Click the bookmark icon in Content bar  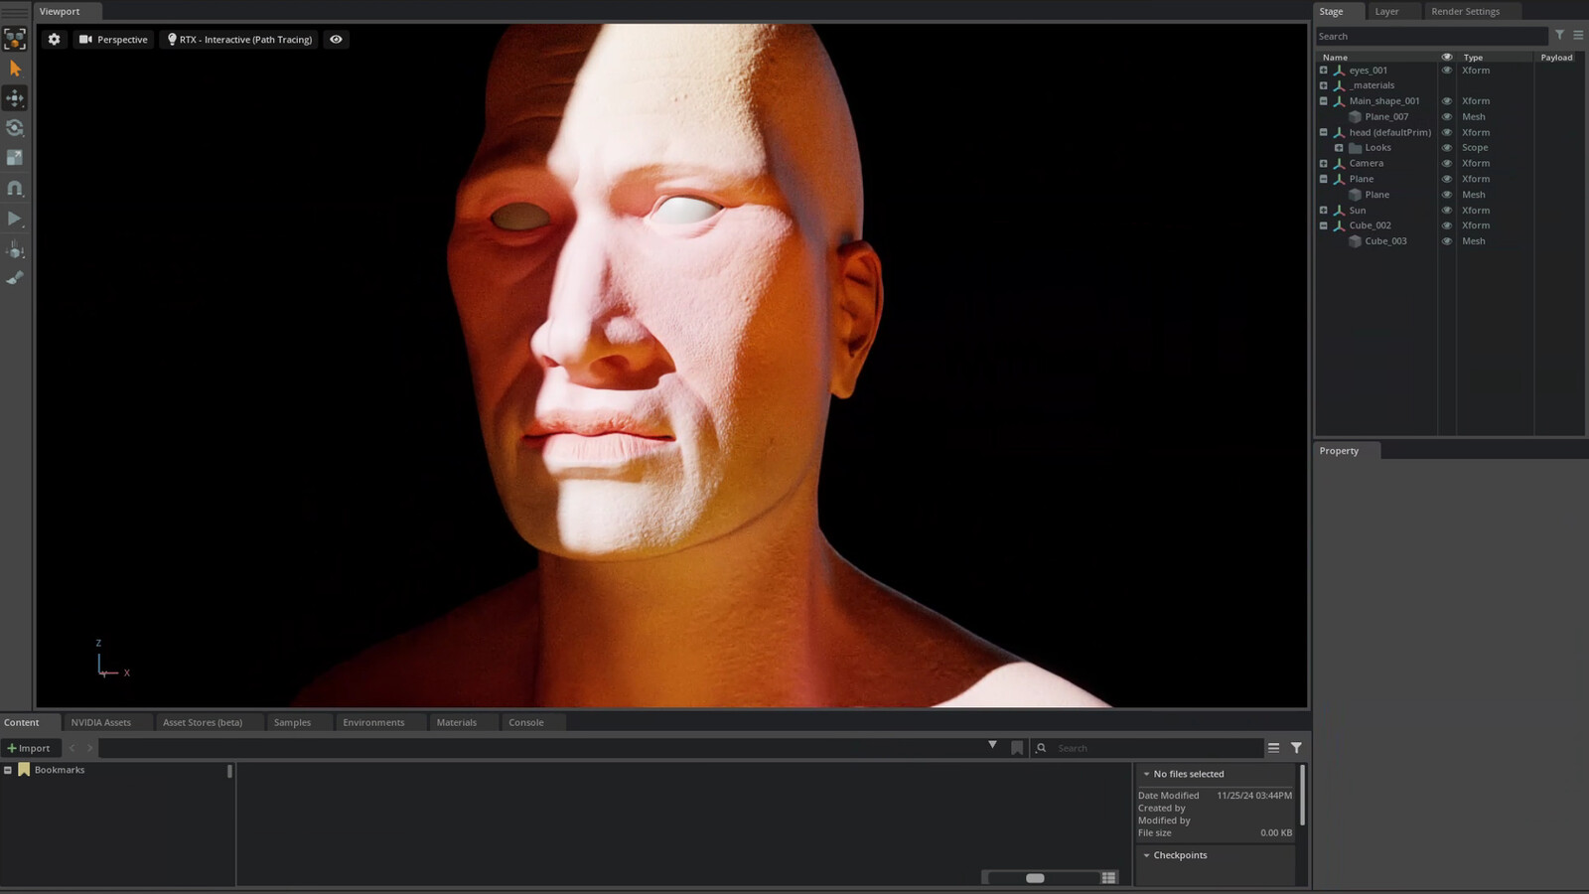pyautogui.click(x=1017, y=748)
